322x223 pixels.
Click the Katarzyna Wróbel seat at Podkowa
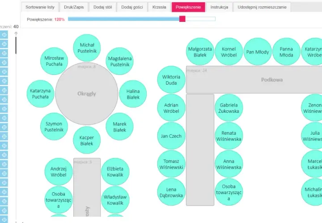pos(313,52)
